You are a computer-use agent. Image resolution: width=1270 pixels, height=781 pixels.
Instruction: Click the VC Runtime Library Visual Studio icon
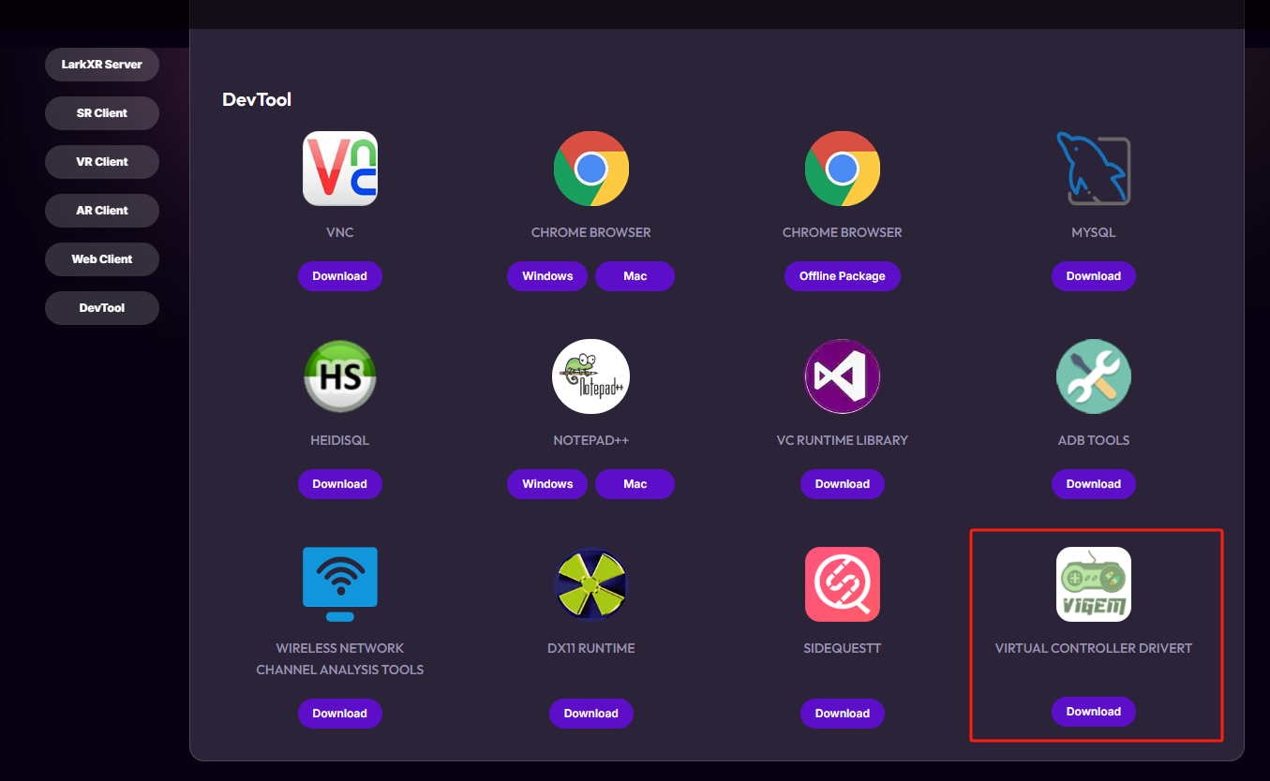click(x=843, y=376)
